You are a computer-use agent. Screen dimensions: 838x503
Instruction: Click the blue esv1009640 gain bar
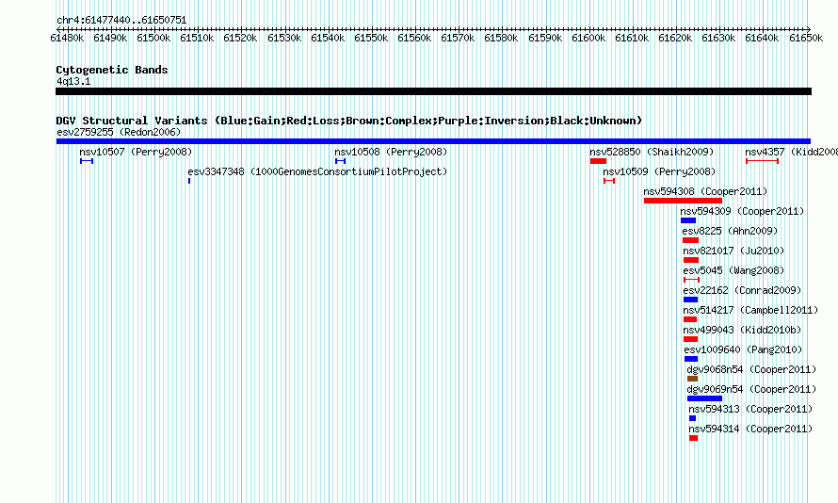click(691, 359)
